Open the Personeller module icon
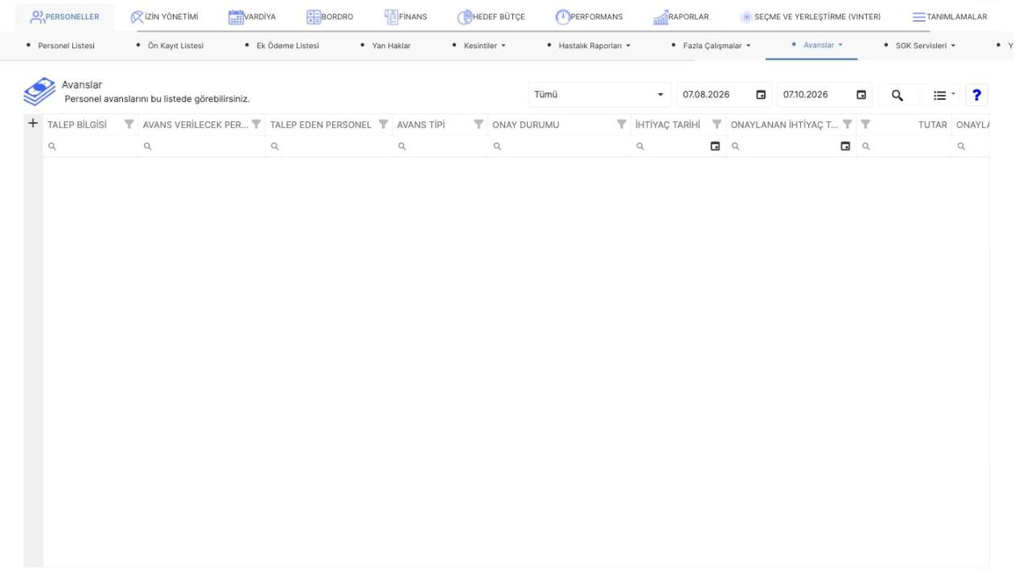 pos(39,16)
